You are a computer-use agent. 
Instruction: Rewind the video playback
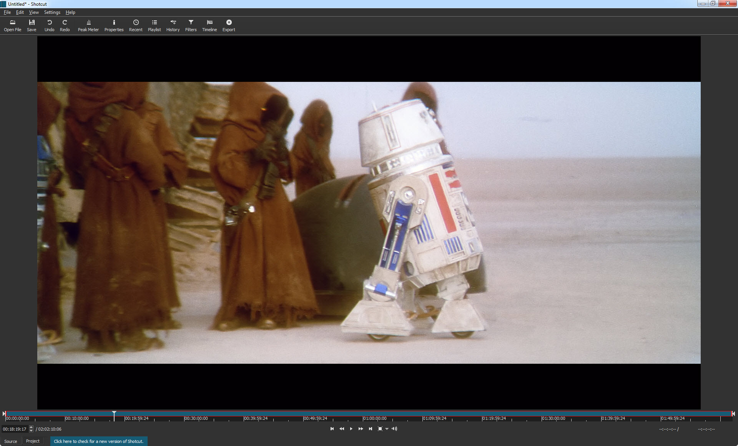[342, 429]
